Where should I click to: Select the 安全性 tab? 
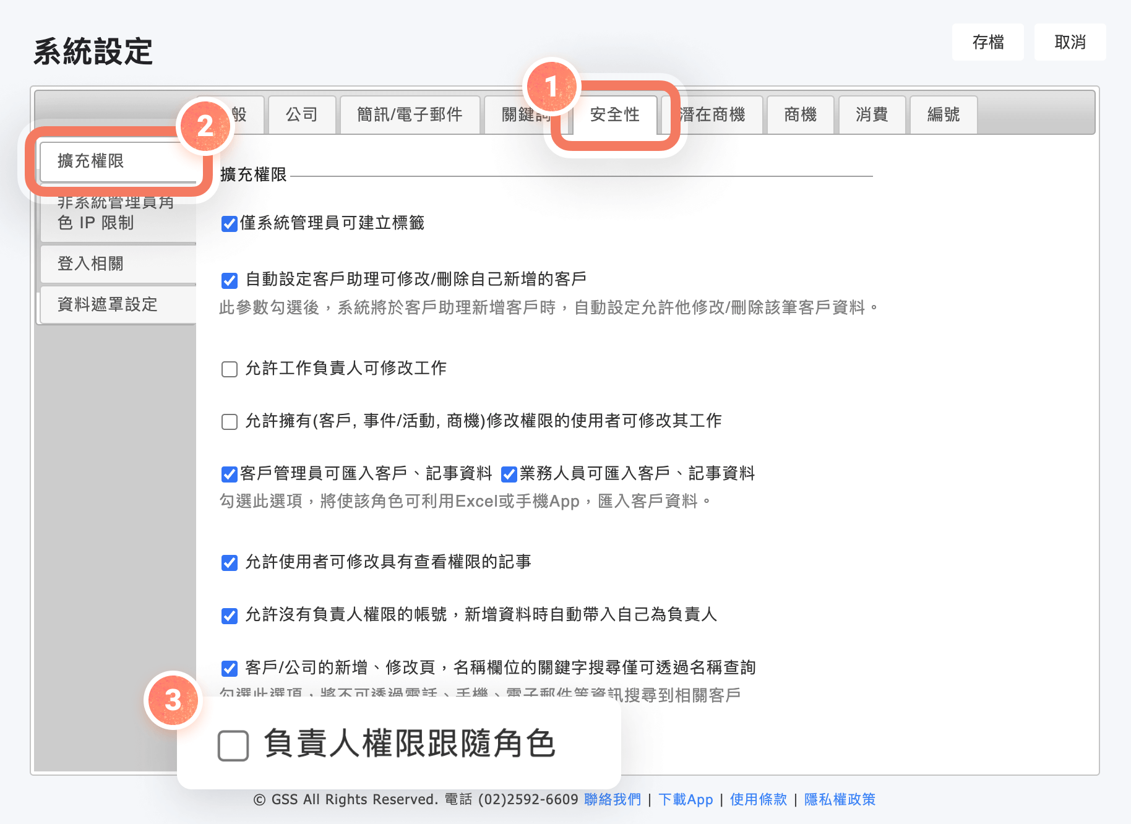point(614,114)
